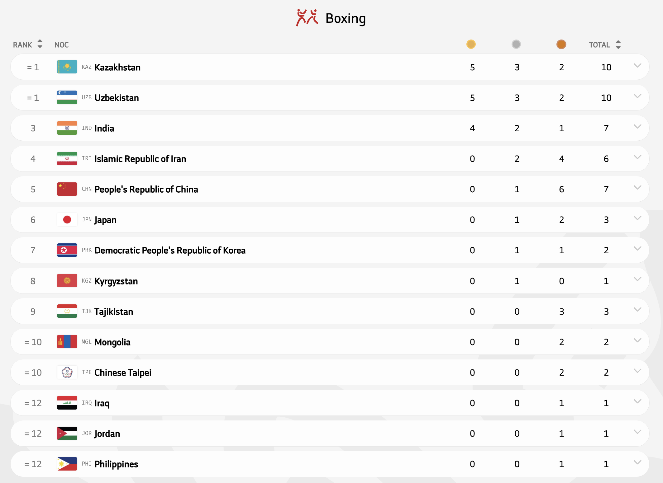Open the Democratic People's Republic of Korea link
This screenshot has width=663, height=483.
point(170,250)
